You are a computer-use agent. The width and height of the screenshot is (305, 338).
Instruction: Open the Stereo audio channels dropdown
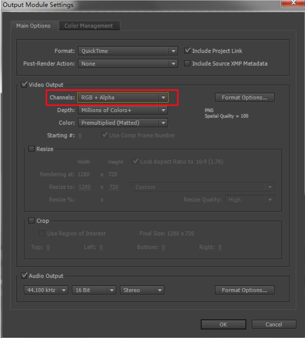(142, 290)
